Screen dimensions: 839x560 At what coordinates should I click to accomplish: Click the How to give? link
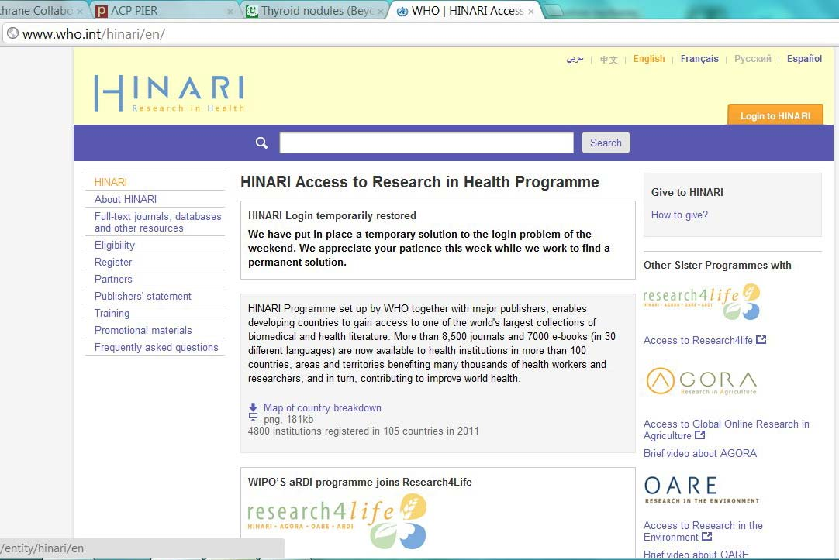click(679, 215)
